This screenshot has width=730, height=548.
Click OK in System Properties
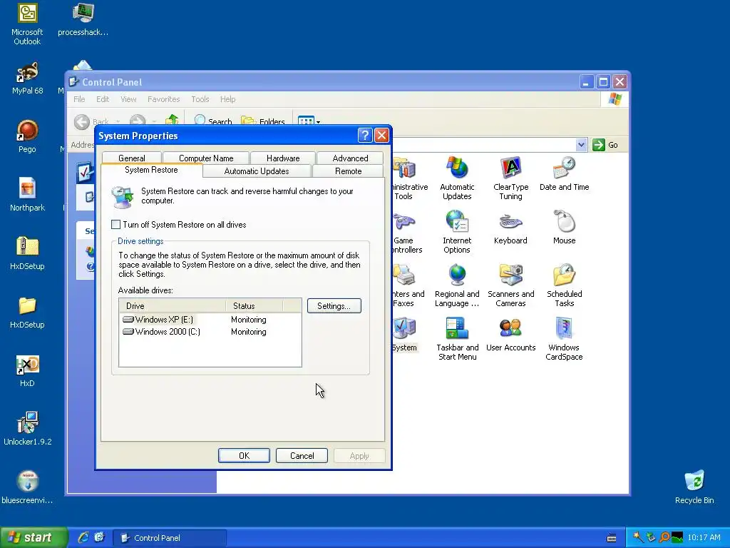point(244,456)
